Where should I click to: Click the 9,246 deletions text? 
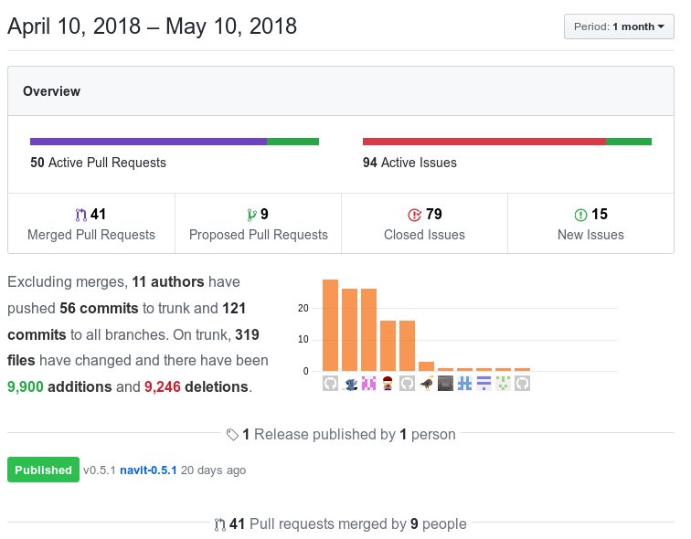click(x=197, y=386)
